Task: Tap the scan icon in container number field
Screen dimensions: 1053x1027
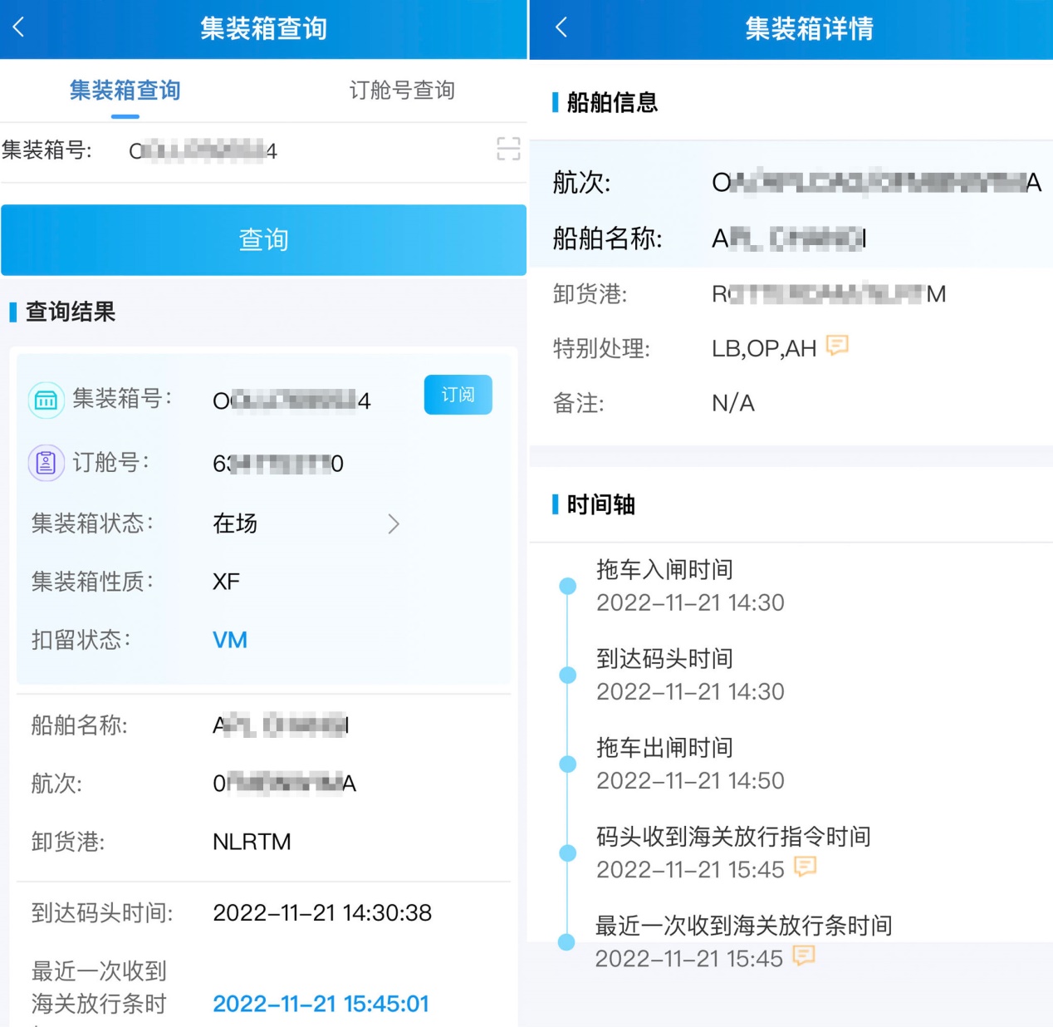Action: (x=507, y=150)
